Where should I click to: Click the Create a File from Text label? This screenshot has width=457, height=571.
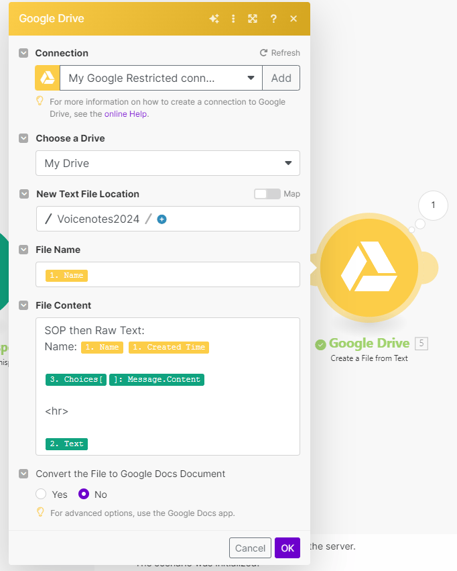(x=369, y=358)
